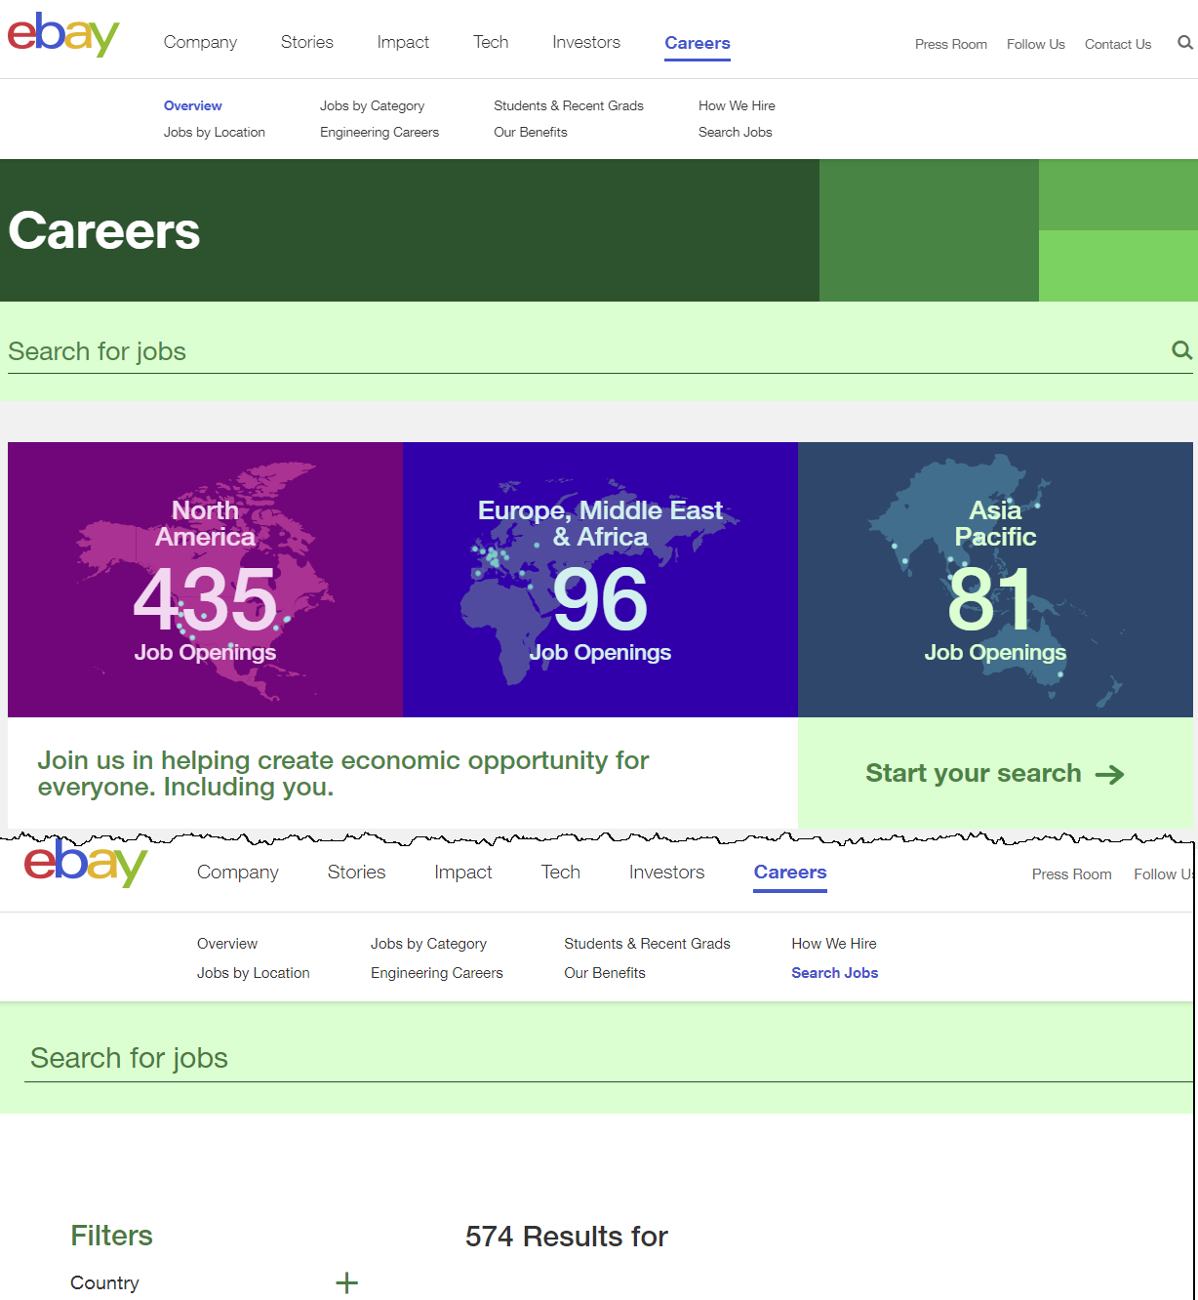Viewport: 1198px width, 1300px height.
Task: Open Students & Recent Grads in top submenu
Action: point(569,105)
